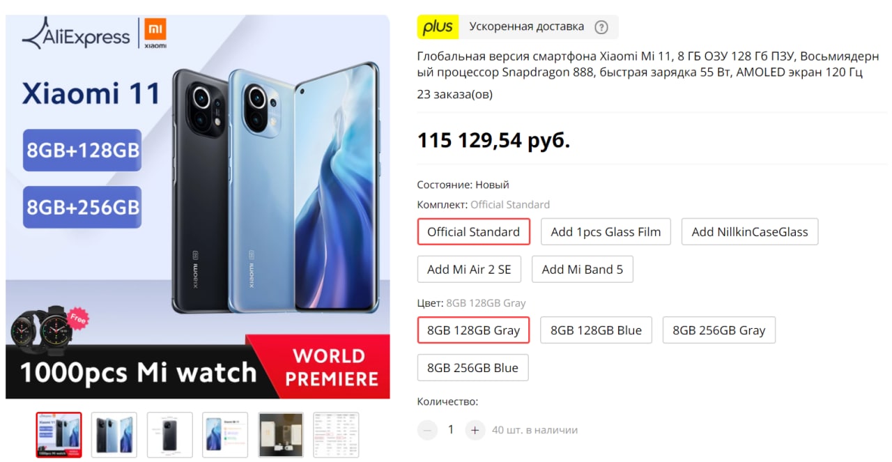Screen dimensions: 892x462
Task: Click the quantity value field
Action: [x=451, y=430]
